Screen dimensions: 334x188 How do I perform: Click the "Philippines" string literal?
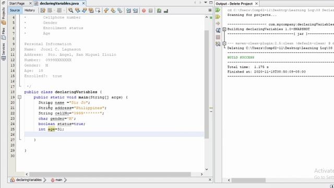pos(89,108)
